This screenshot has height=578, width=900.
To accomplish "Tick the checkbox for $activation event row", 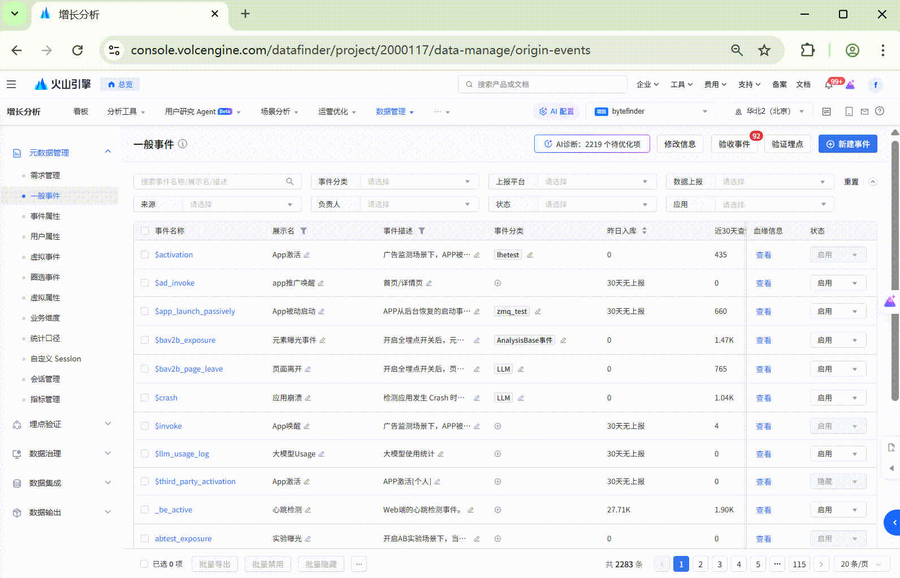I will (x=145, y=255).
